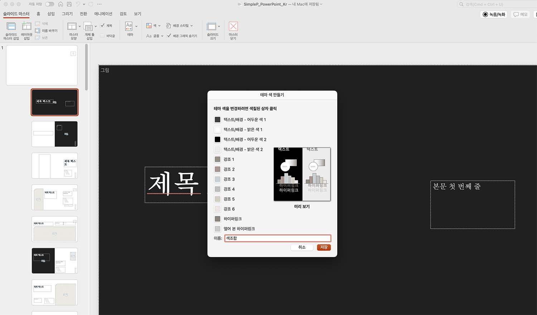
Task: Click the search field in title bar
Action: coord(498,4)
